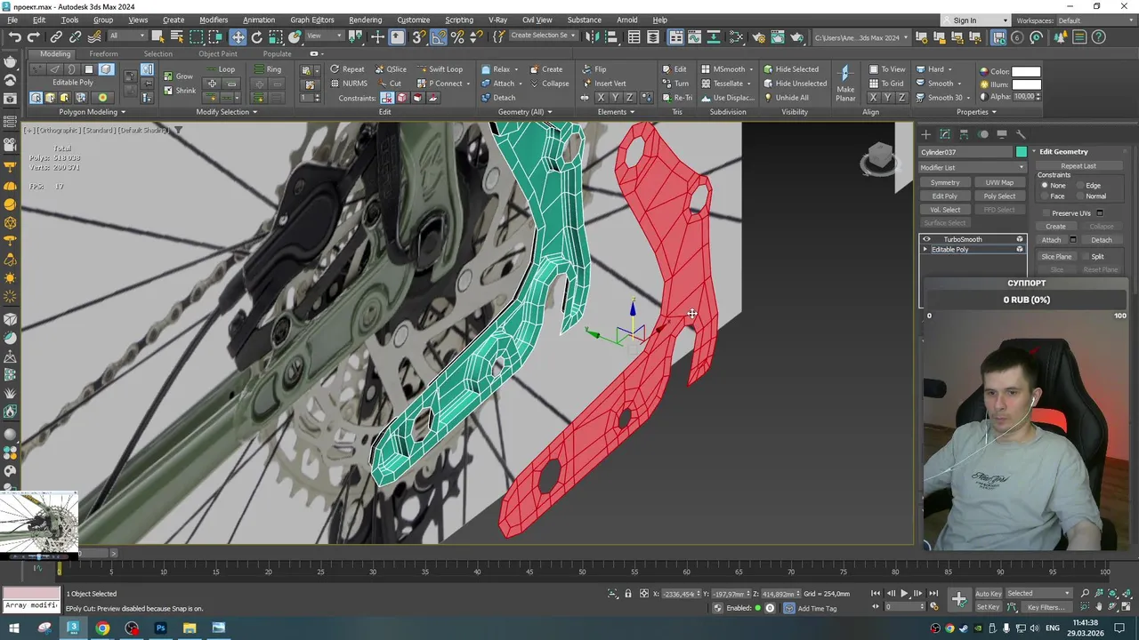Select the Edge constraint radio button
Screen dimensions: 1139x640
(1080, 186)
